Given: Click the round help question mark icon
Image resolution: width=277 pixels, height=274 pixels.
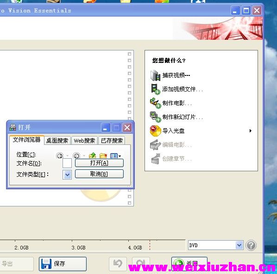Looking at the screenshot, I should point(251,245).
